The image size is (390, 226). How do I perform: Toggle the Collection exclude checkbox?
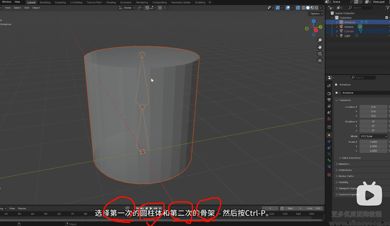[387, 18]
